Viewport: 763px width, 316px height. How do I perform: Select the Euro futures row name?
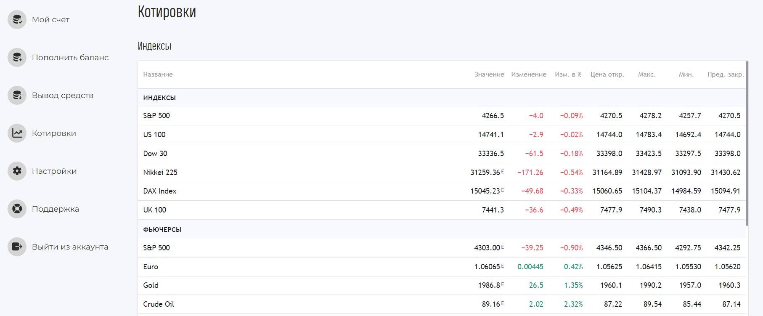coord(151,267)
